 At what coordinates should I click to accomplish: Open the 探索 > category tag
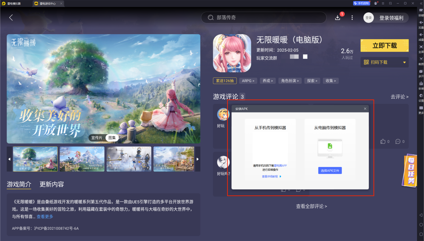click(x=312, y=81)
